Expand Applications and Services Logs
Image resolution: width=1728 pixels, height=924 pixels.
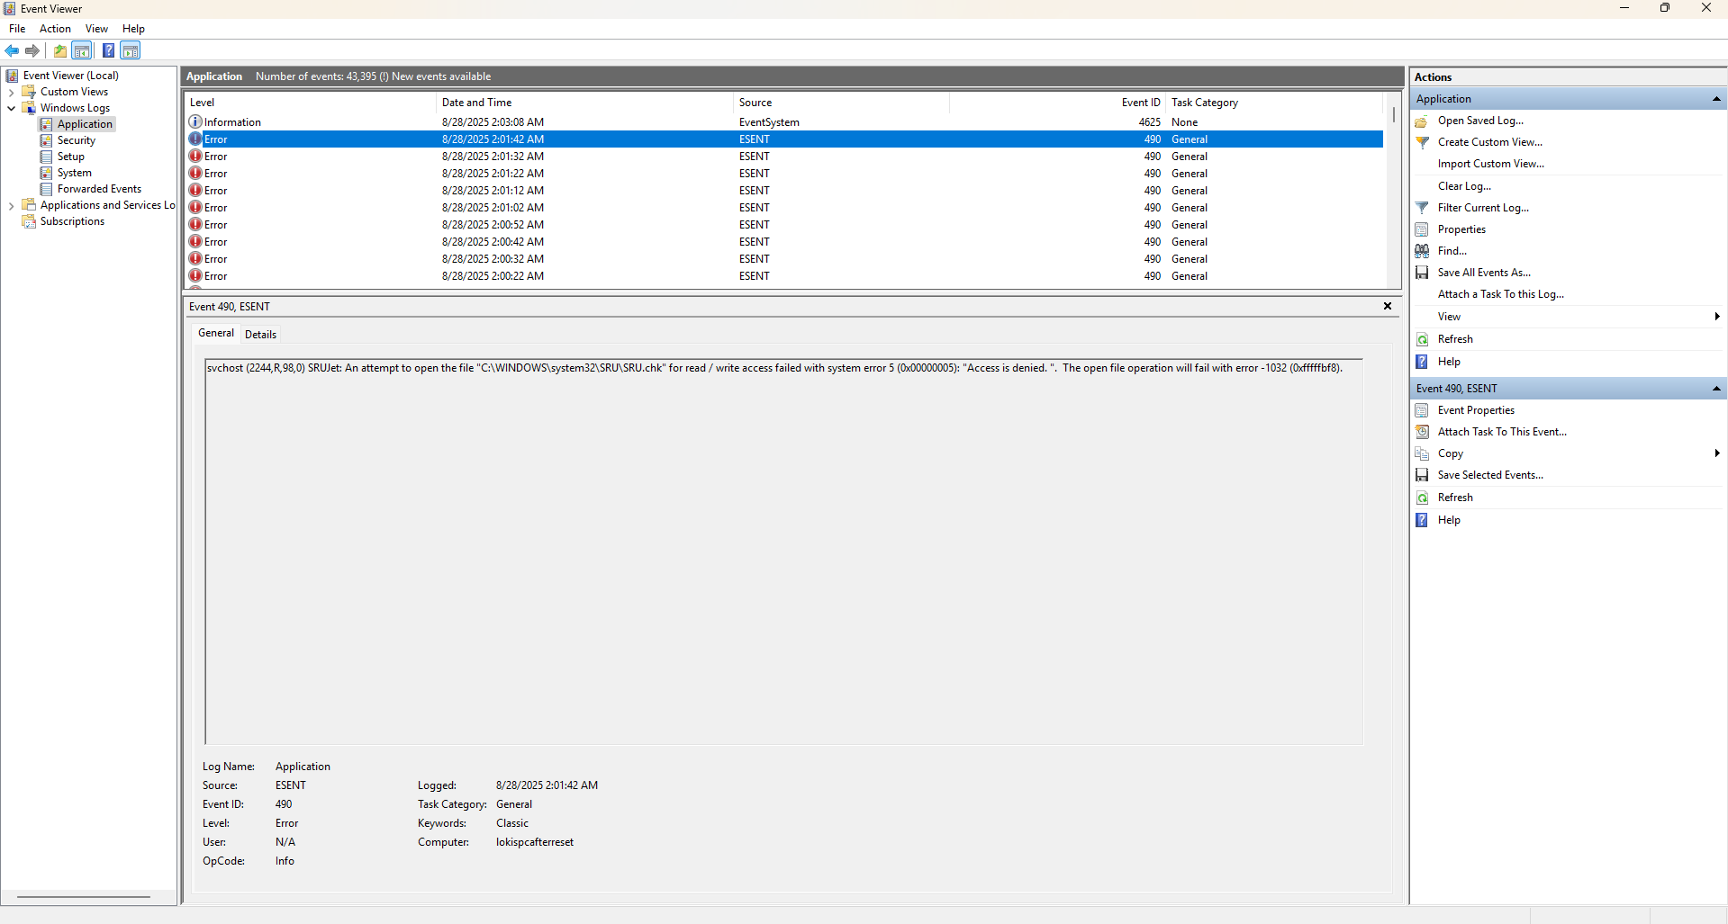tap(12, 205)
